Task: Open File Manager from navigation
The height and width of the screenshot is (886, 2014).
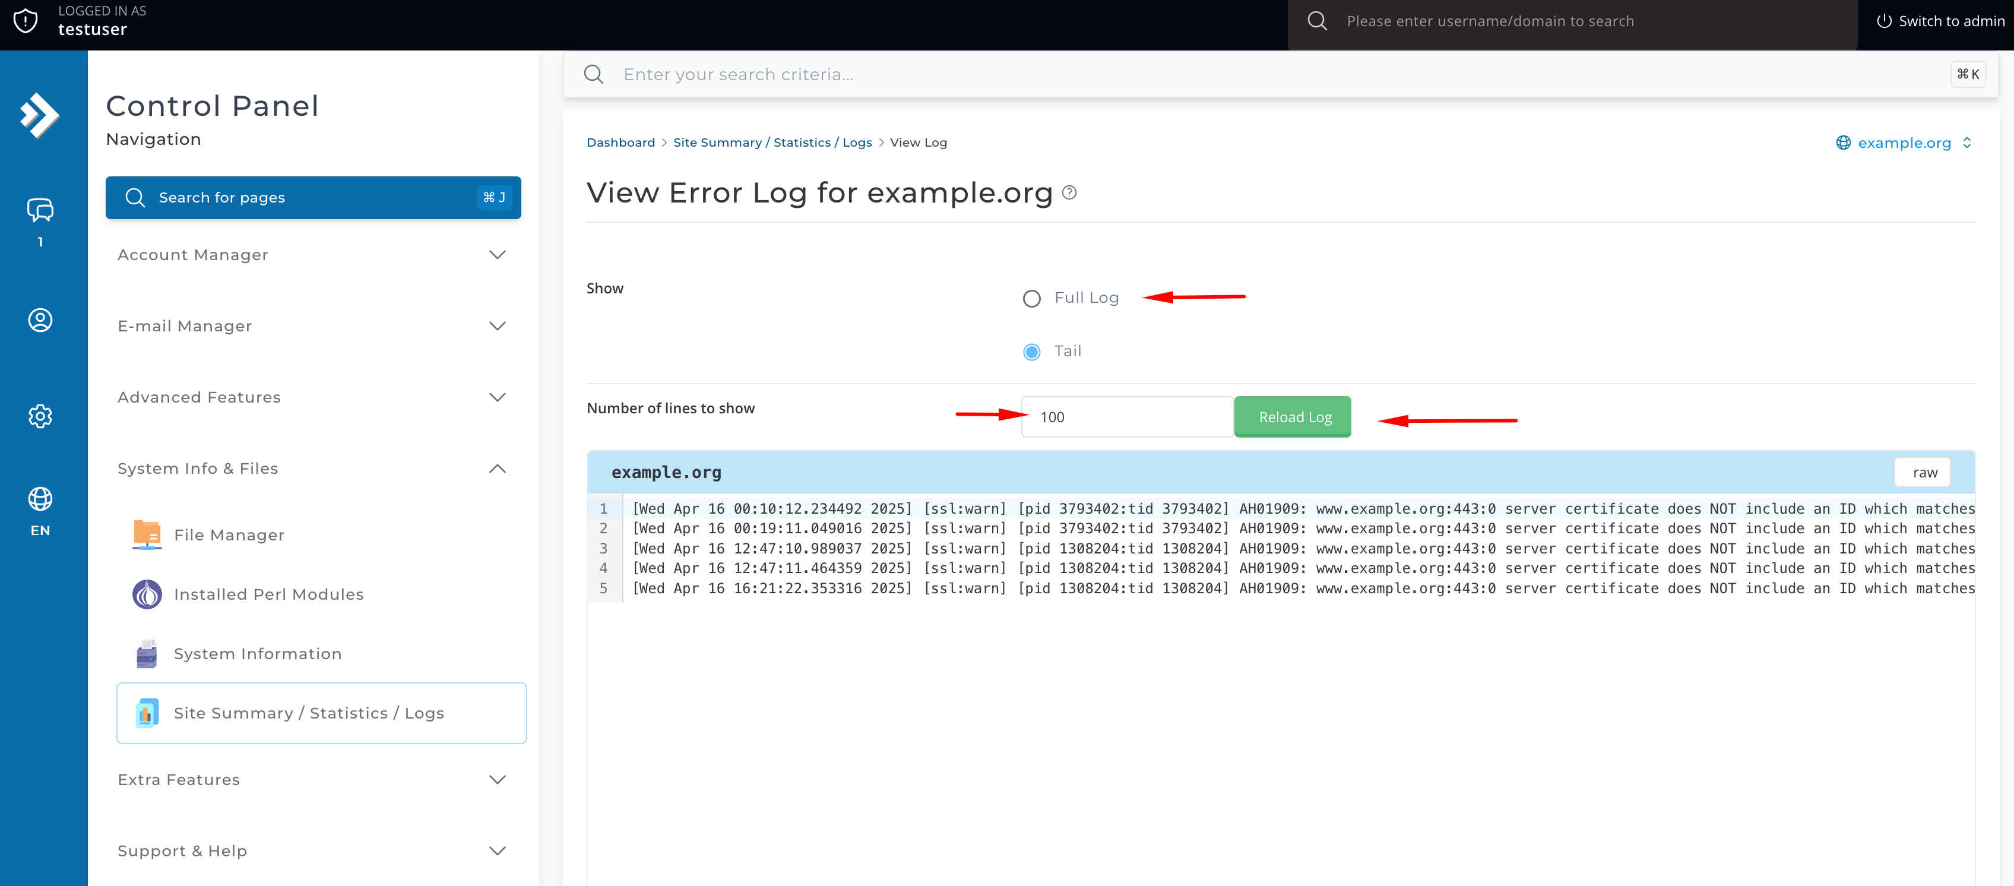Action: (x=228, y=535)
